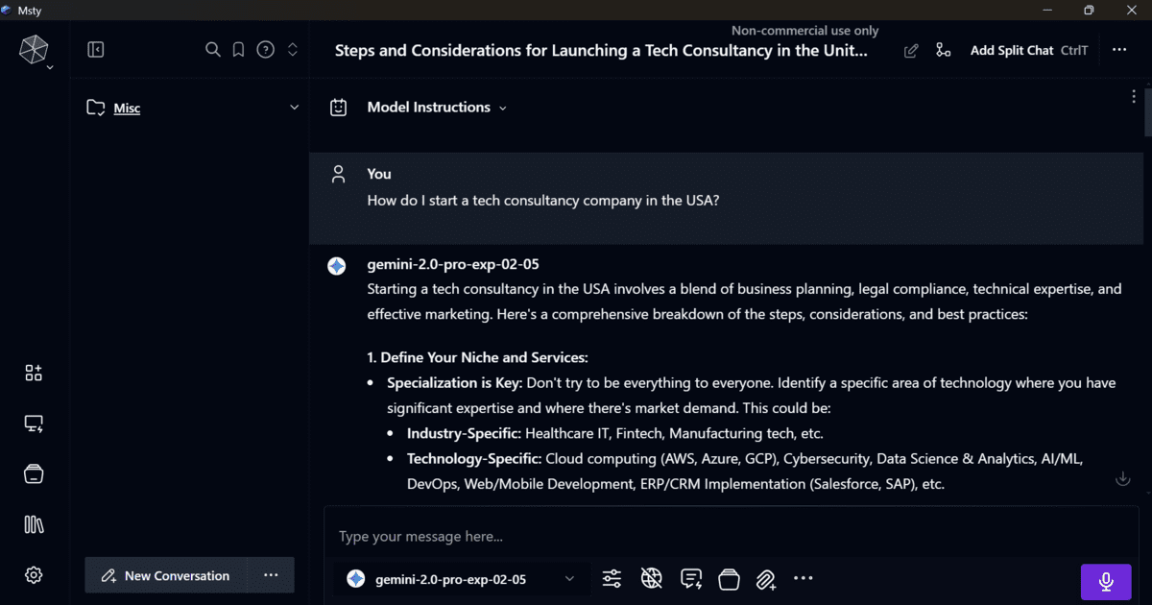Click the Model Instructions icon
Viewport: 1152px width, 605px height.
[338, 108]
